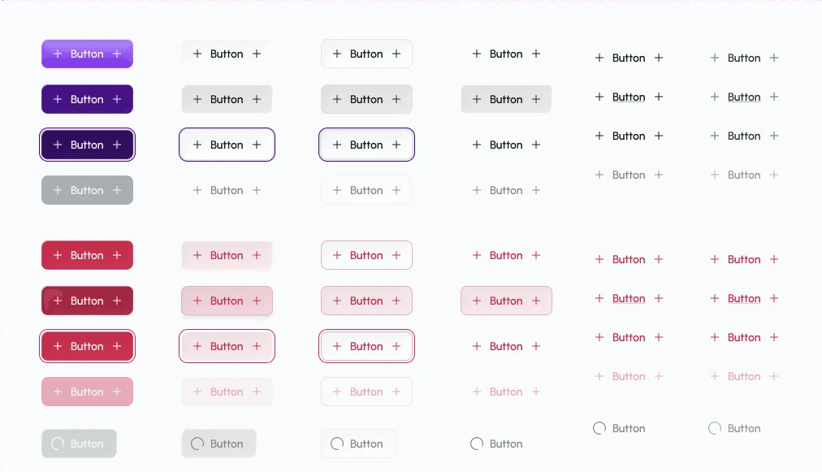Click the right plus icon on the solid red button in the first red row

coord(117,255)
